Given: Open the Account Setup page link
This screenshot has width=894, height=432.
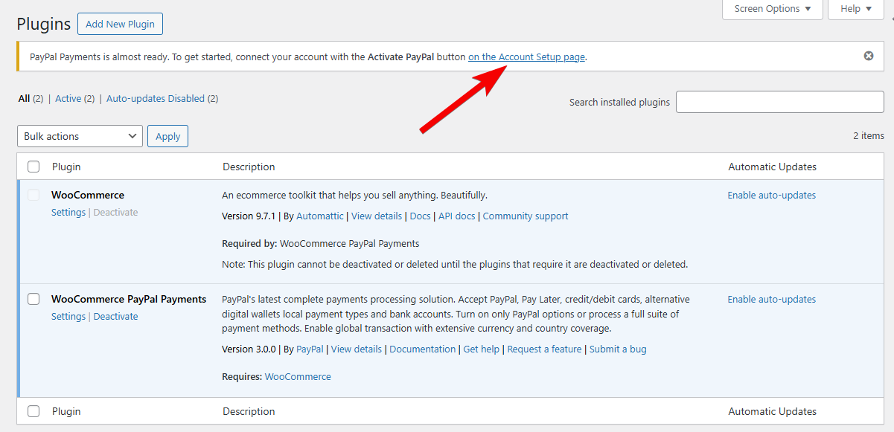Looking at the screenshot, I should (x=526, y=56).
